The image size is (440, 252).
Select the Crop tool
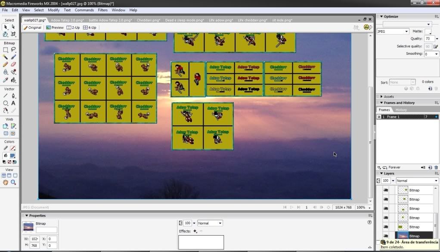tap(13, 34)
